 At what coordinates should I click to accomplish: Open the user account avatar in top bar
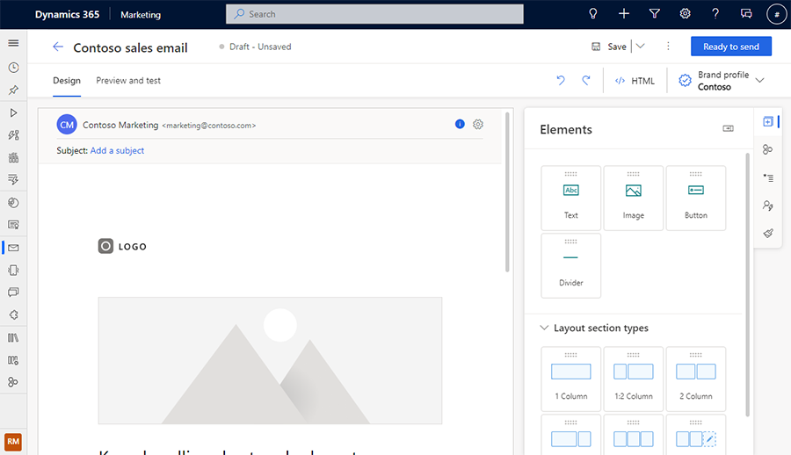pos(776,14)
